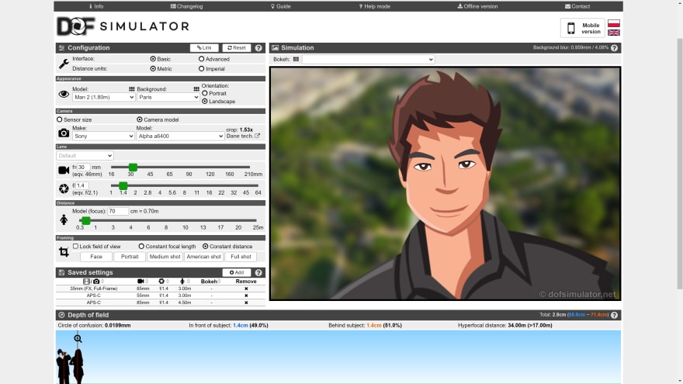Click the focal length slider handle

tap(133, 168)
